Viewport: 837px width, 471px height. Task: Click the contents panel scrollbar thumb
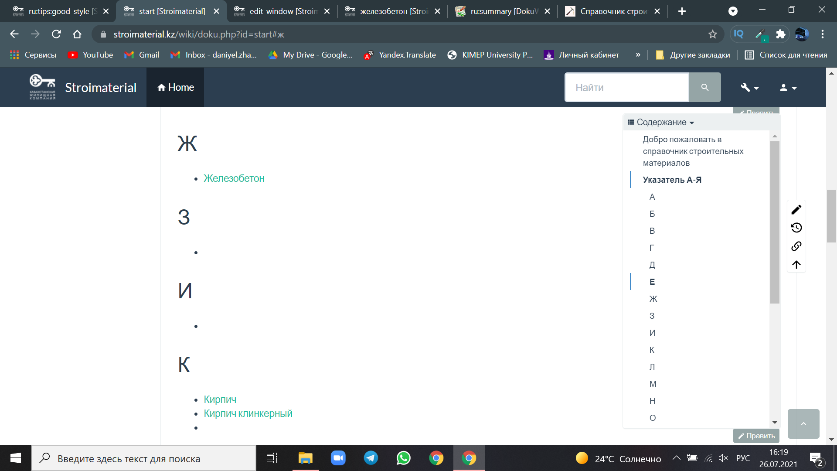[x=774, y=222]
